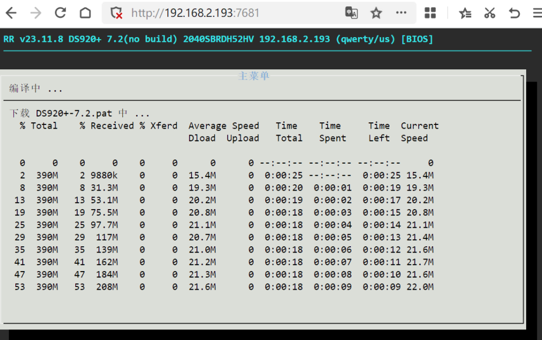Open the apps grid icon

(430, 13)
